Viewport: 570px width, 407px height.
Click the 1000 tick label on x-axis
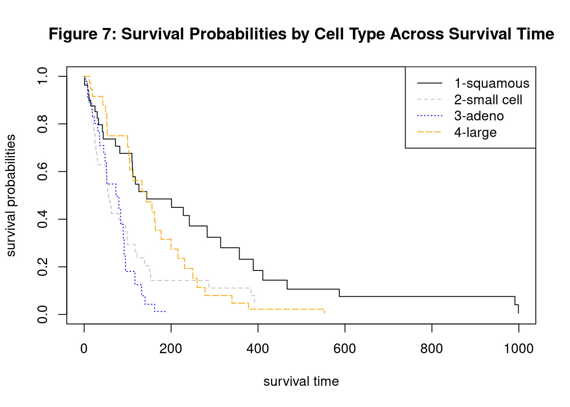(x=519, y=349)
